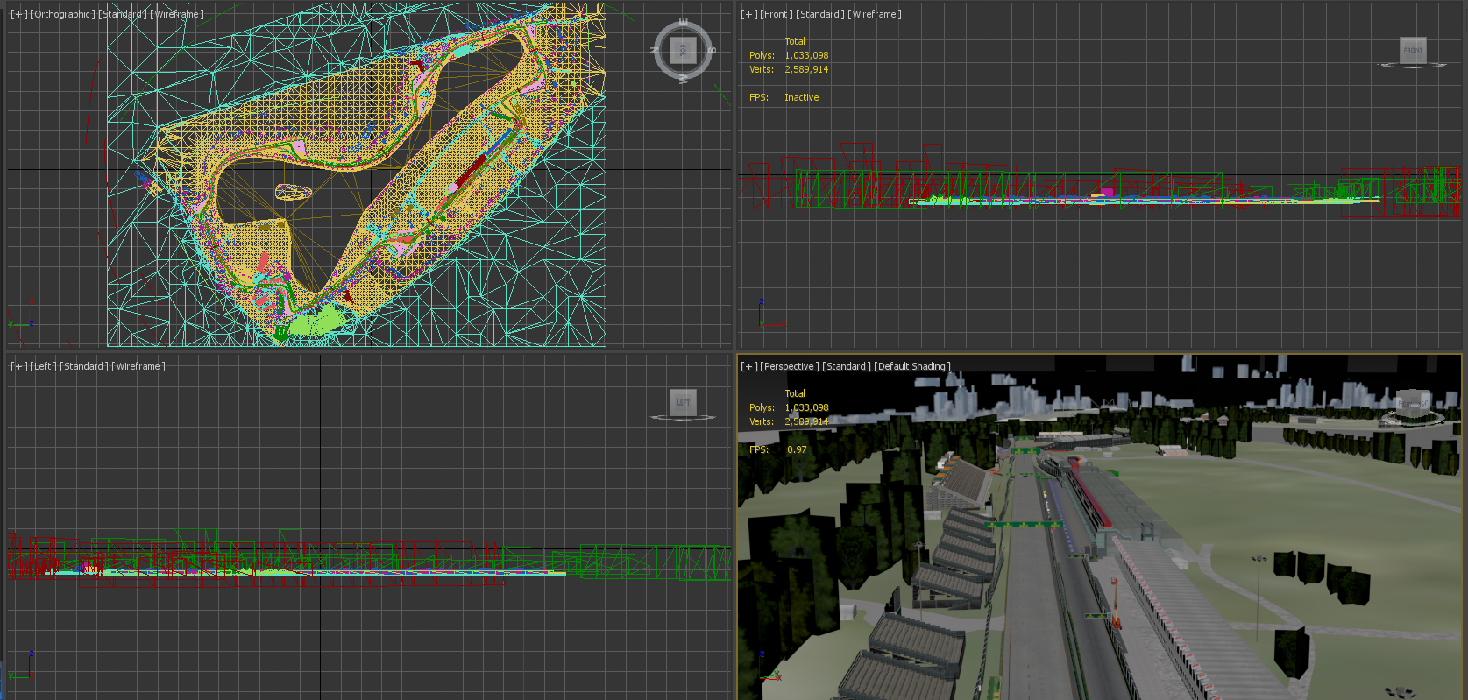
Task: Click the N compass letter on the Orthographic ViewCube
Action: (x=655, y=50)
